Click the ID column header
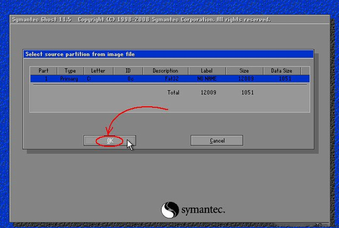This screenshot has height=228, width=339. (x=128, y=71)
